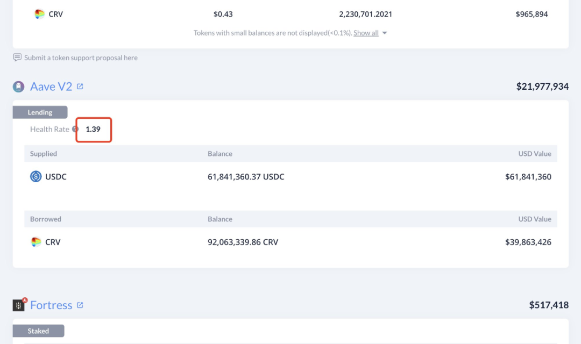Click the USDC coin icon in Supplied
581x344 pixels.
pyautogui.click(x=36, y=176)
